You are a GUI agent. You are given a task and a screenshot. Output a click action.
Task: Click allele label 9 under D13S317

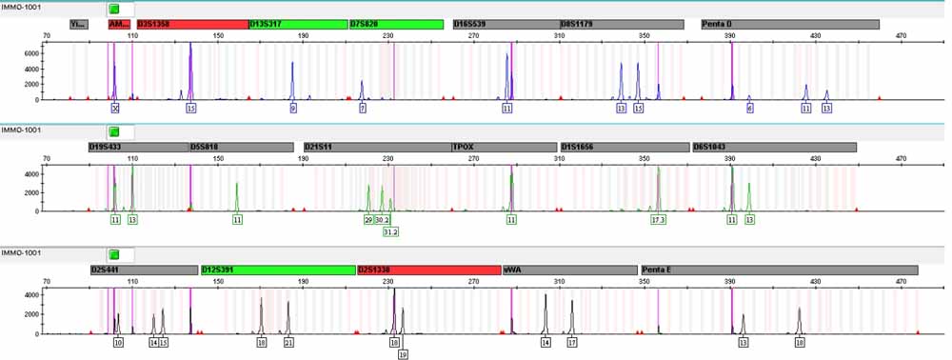(293, 108)
